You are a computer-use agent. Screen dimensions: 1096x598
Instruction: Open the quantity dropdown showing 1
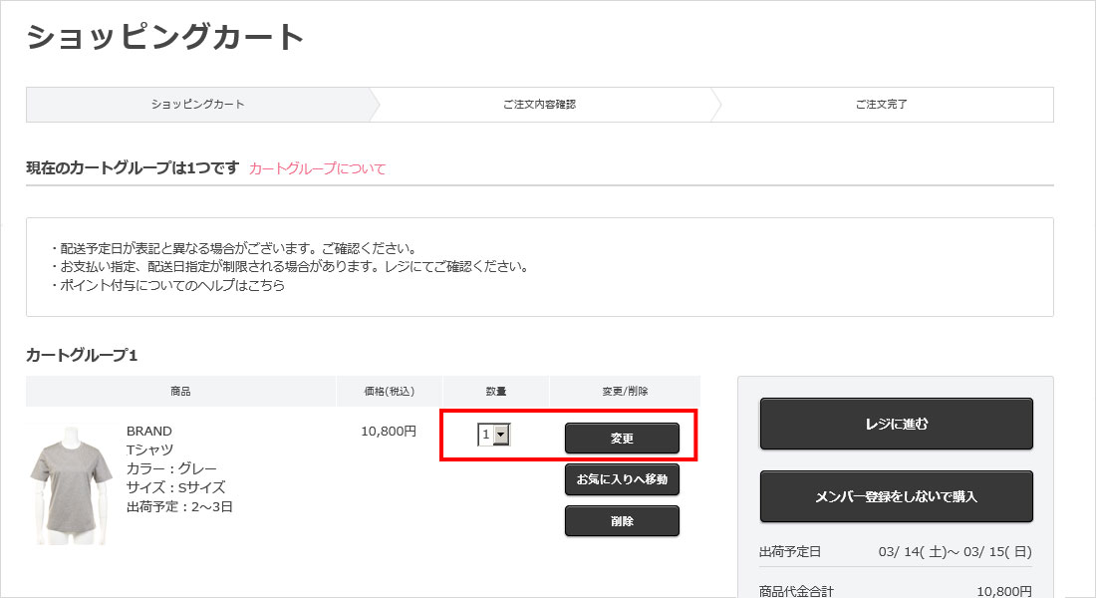[x=493, y=435]
